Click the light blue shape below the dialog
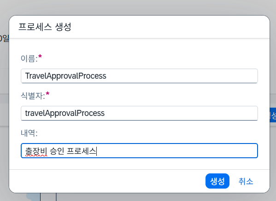The image size is (276, 201). [x=33, y=196]
